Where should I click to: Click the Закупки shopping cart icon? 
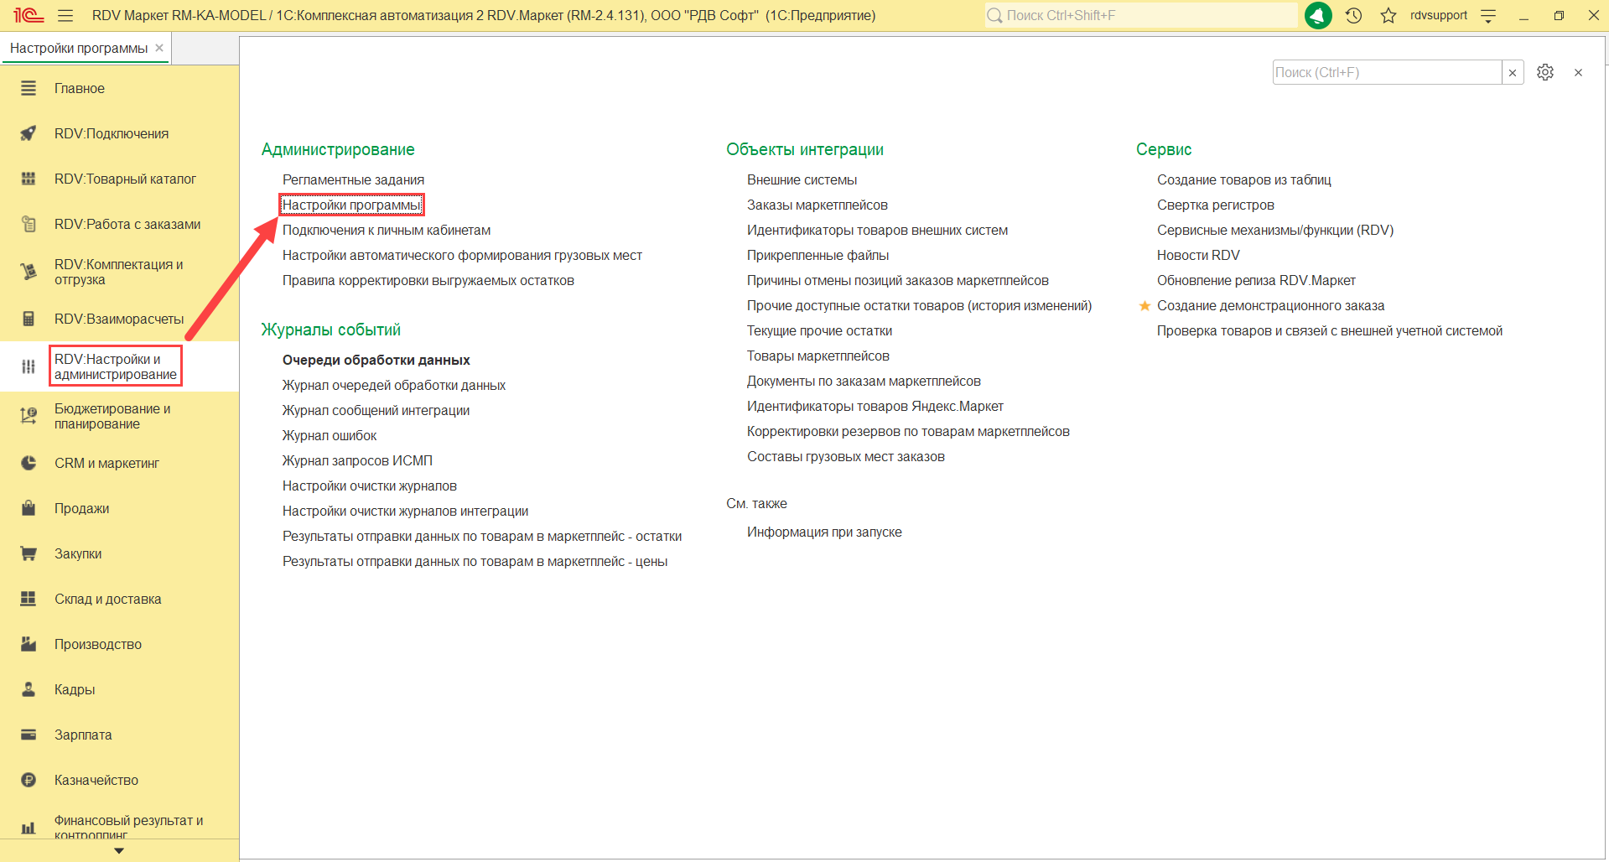click(x=29, y=553)
